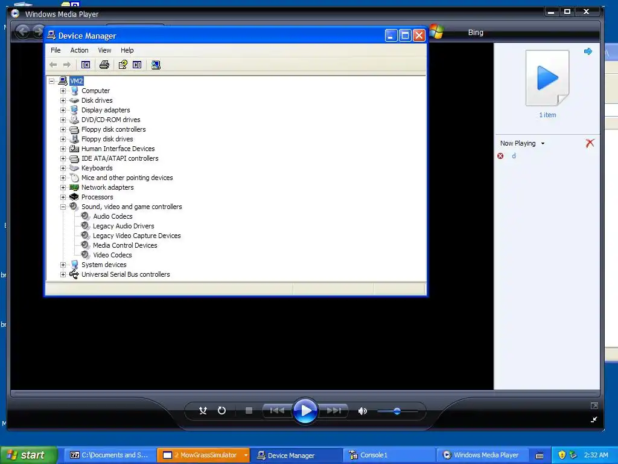Viewport: 618px width, 464px height.
Task: Open the 7-Zip C:\Documents taskbar window
Action: click(110, 455)
